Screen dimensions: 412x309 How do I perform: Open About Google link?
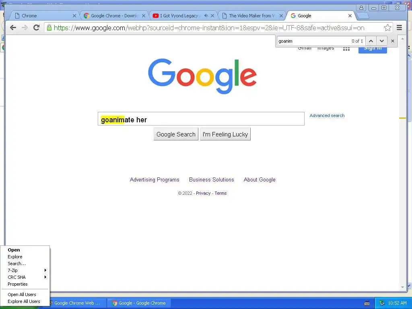(260, 180)
